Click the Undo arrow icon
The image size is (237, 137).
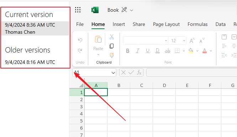pos(80,40)
